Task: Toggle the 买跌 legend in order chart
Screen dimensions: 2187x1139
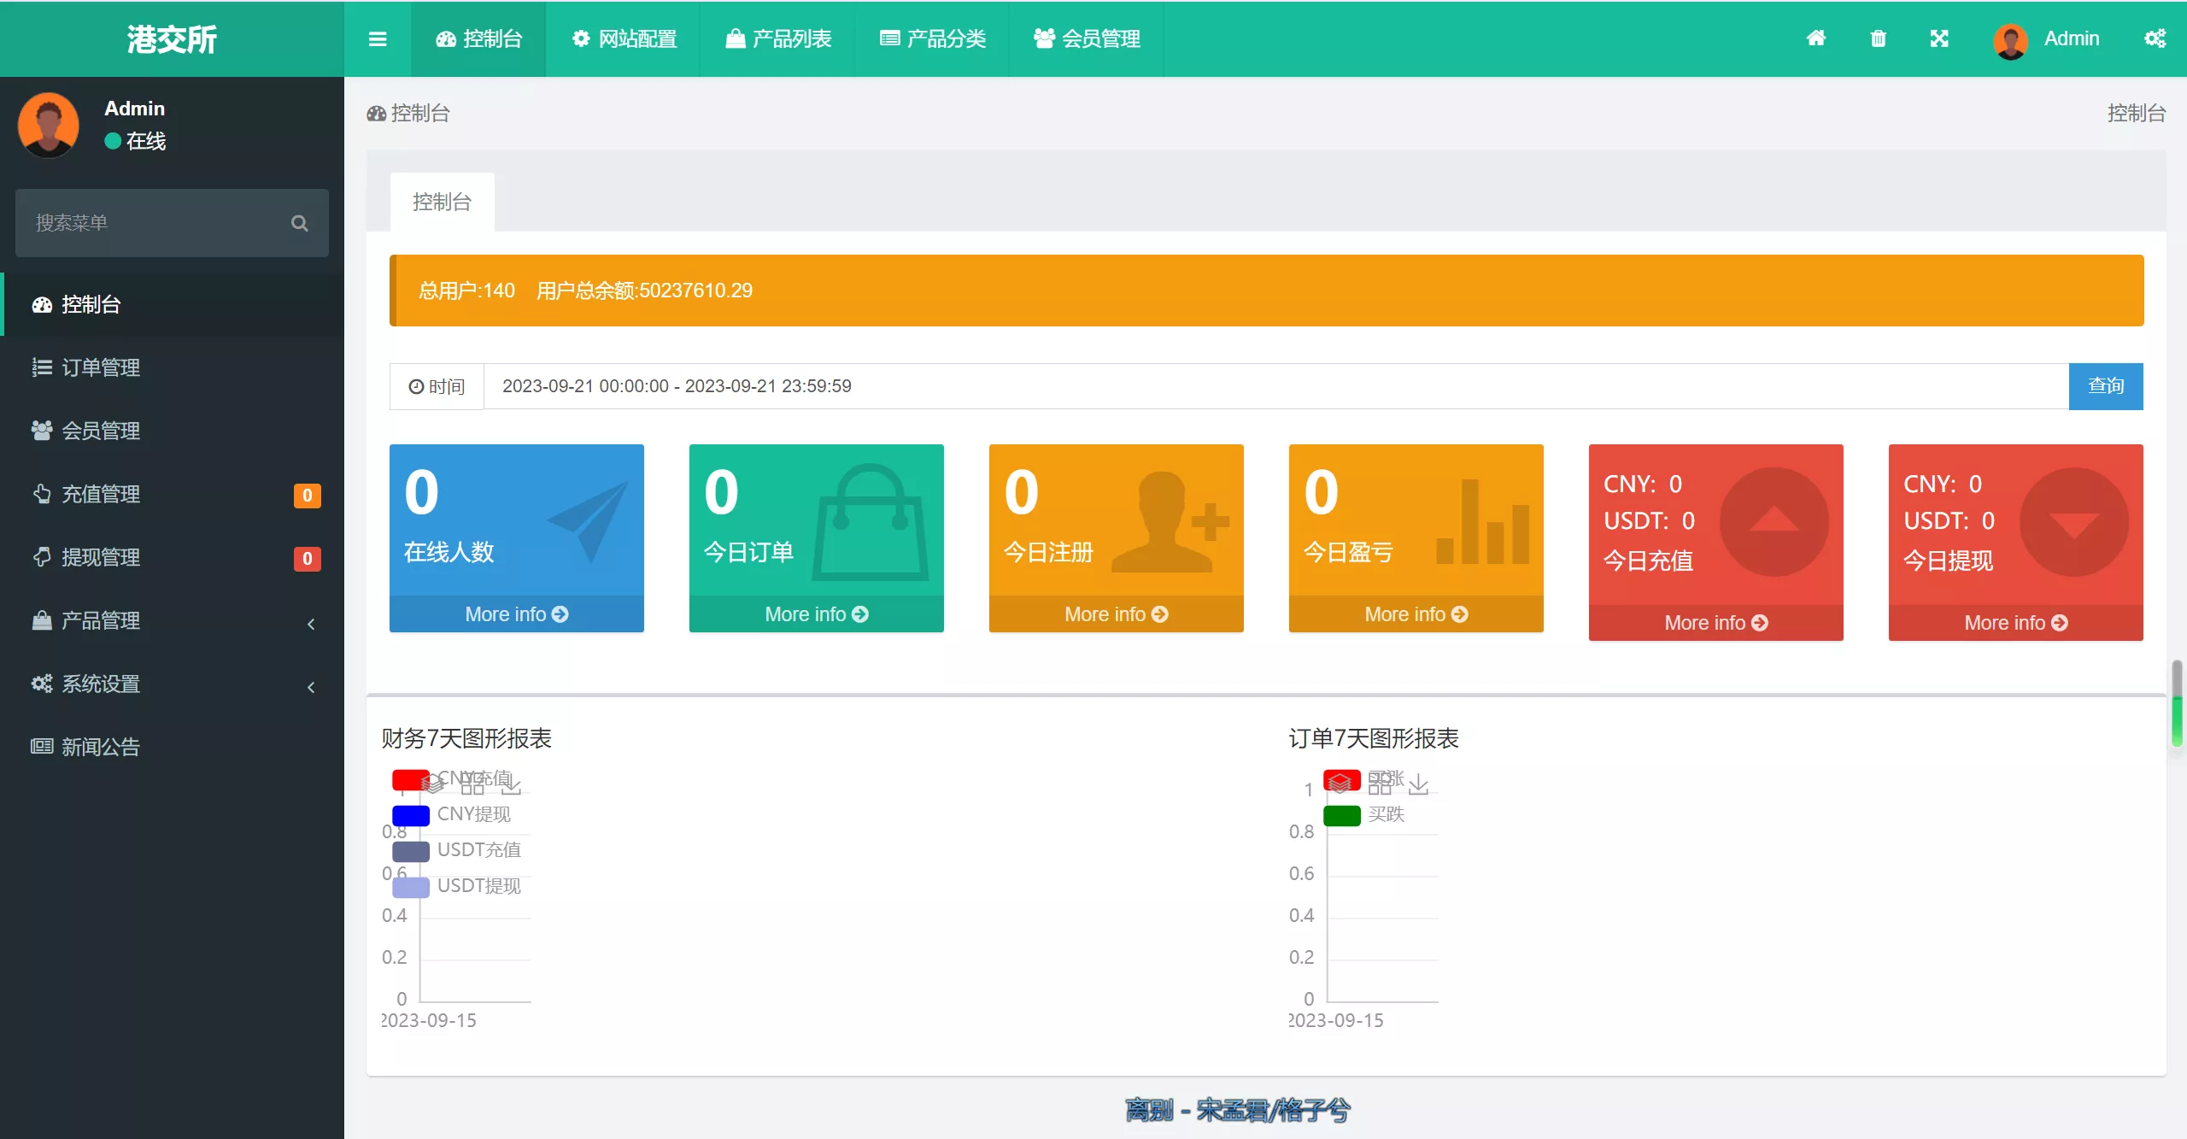Action: pos(1386,814)
